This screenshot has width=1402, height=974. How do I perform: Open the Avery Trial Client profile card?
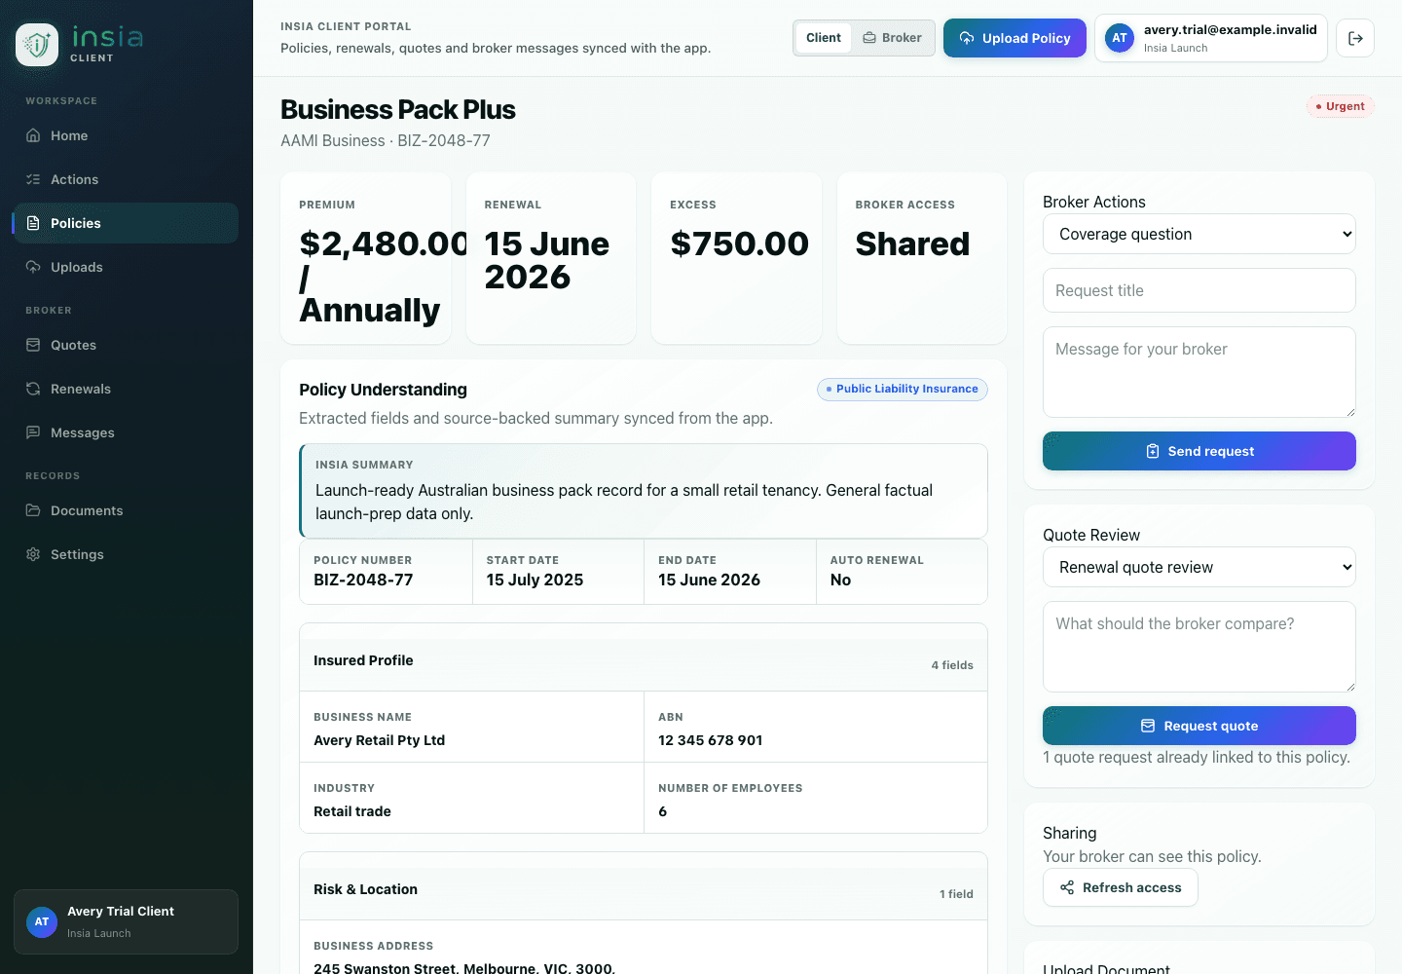pyautogui.click(x=126, y=921)
